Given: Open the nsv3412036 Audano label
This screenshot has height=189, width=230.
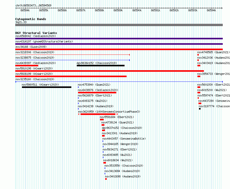Looking at the screenshot, I should 213,58.
